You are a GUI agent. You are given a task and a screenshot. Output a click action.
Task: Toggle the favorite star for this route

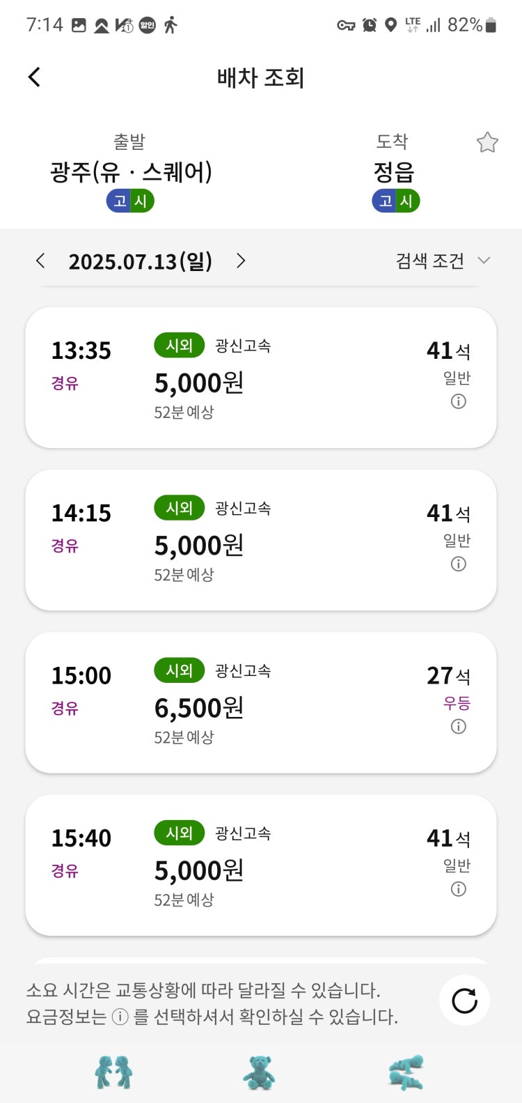pyautogui.click(x=487, y=143)
